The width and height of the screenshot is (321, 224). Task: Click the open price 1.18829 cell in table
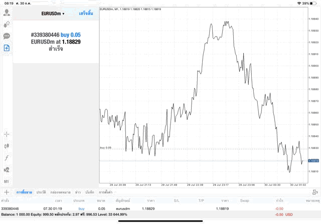click(x=148, y=208)
